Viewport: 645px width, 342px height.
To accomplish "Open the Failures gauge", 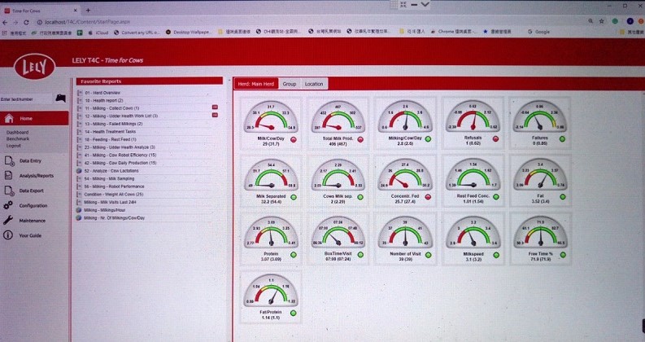I will tap(540, 123).
